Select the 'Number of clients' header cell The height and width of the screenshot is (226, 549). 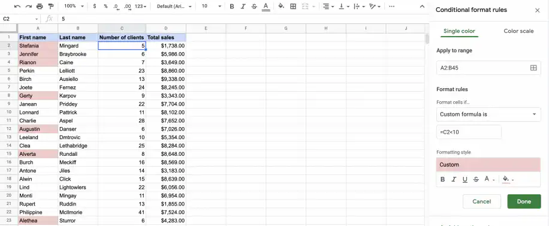[122, 37]
